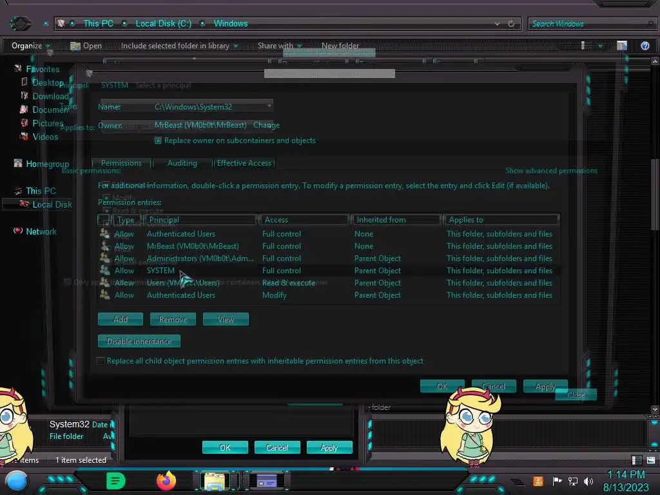
Task: Select the Pictures icon in sidebar
Action: point(24,123)
